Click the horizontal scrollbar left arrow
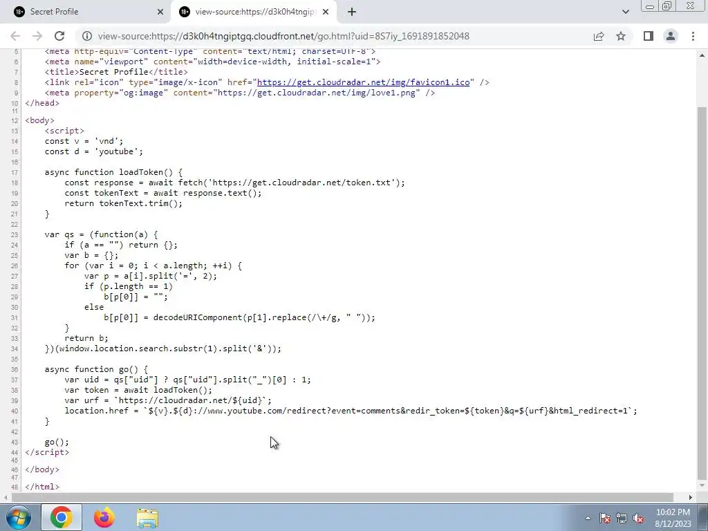 (6, 497)
